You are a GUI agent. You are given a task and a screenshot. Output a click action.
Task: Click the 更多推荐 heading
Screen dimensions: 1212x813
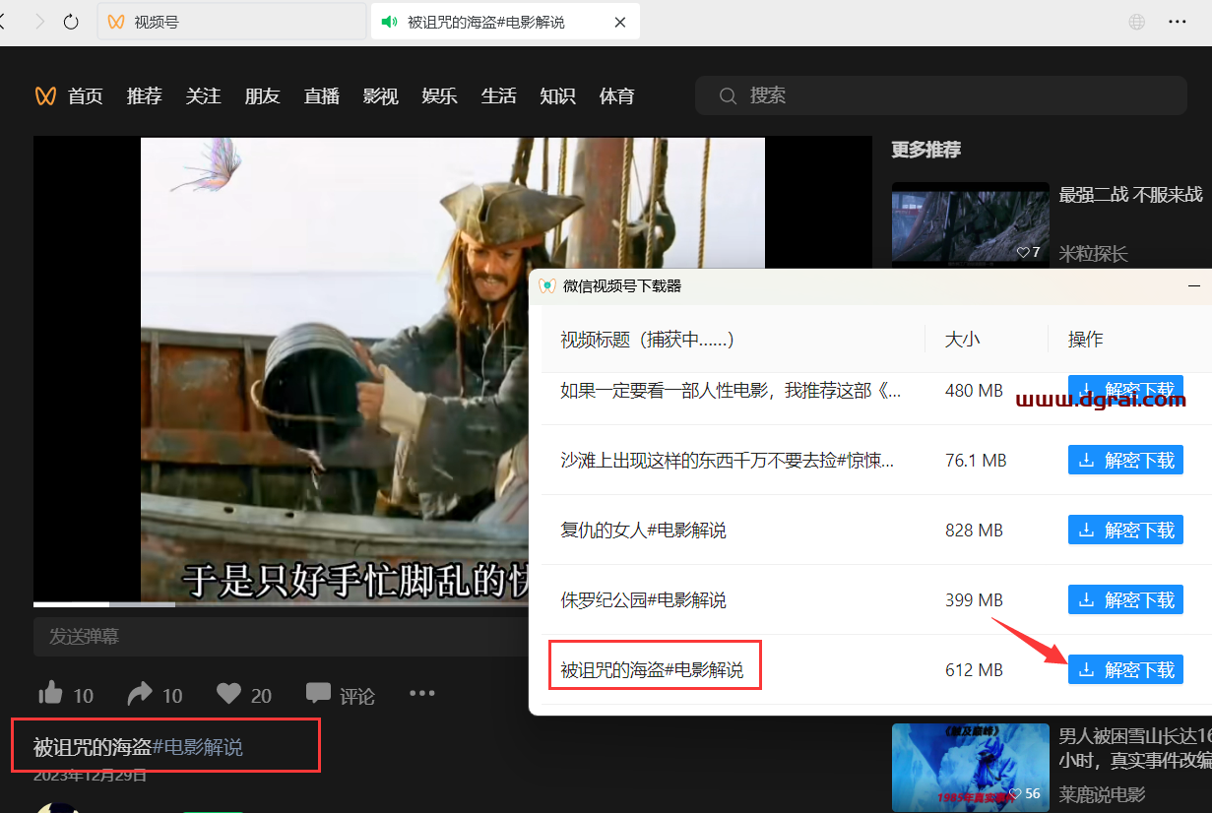pos(925,150)
